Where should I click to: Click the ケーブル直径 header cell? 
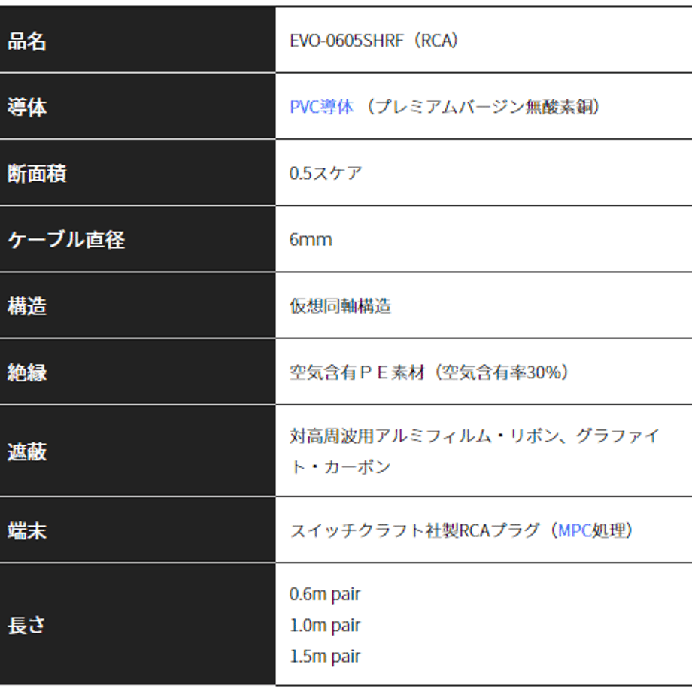(x=137, y=239)
